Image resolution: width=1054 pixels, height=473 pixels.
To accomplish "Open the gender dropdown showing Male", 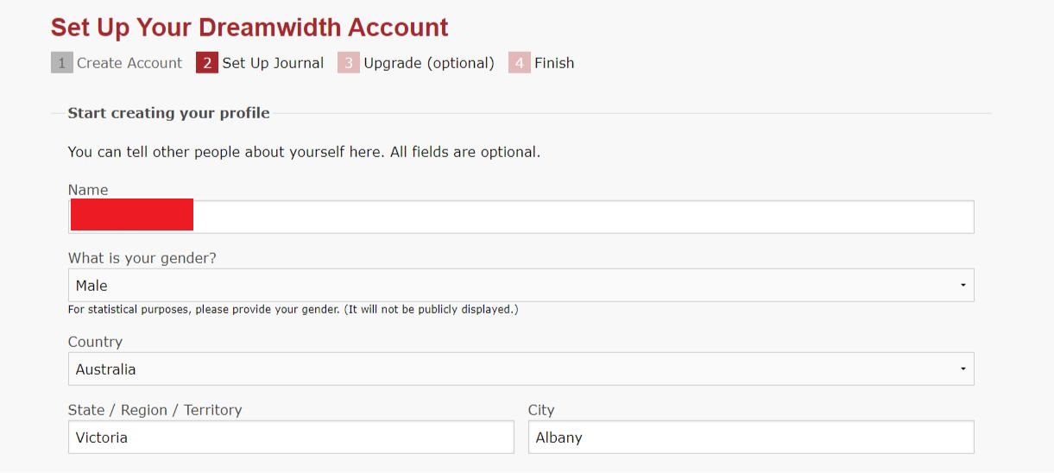I will click(521, 285).
